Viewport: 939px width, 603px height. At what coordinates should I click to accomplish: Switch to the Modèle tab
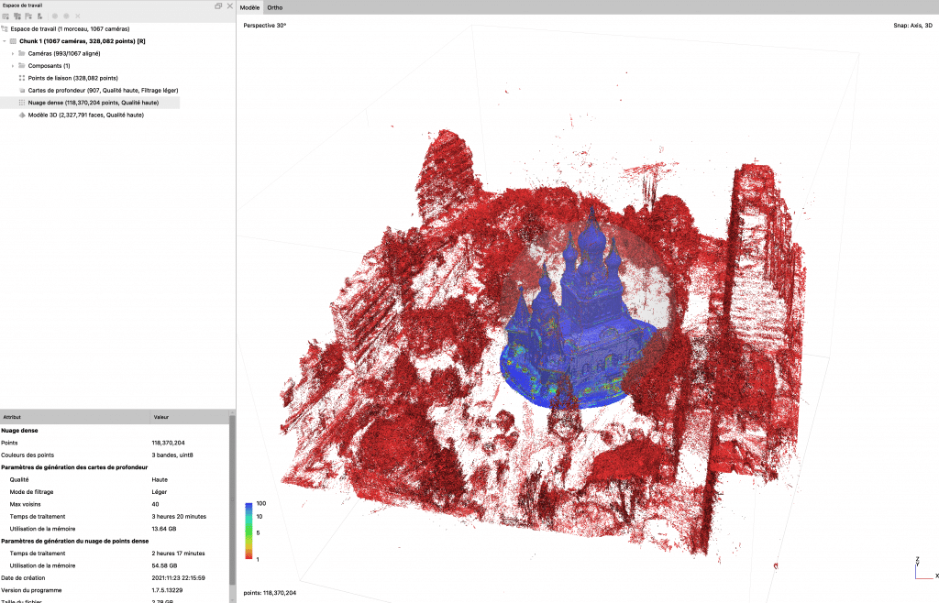[249, 7]
